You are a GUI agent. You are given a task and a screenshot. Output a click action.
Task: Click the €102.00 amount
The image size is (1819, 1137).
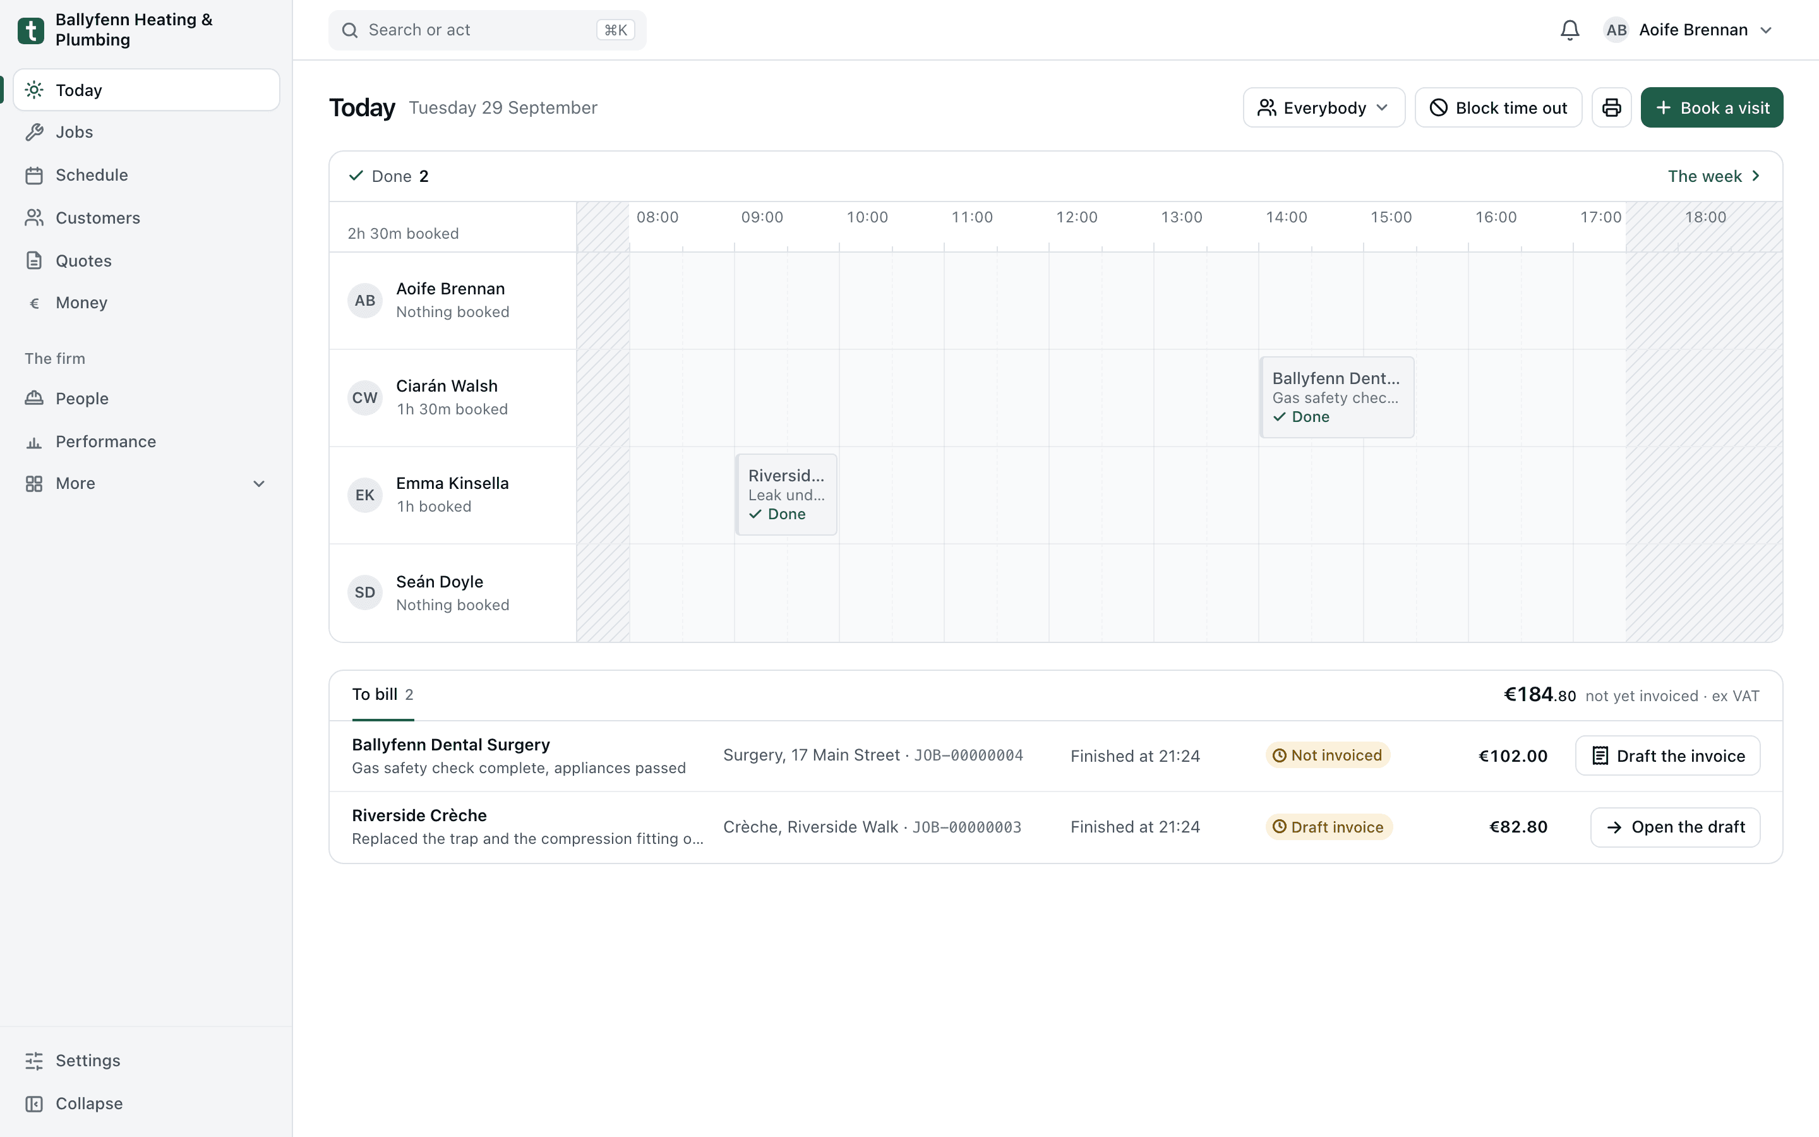click(x=1513, y=755)
